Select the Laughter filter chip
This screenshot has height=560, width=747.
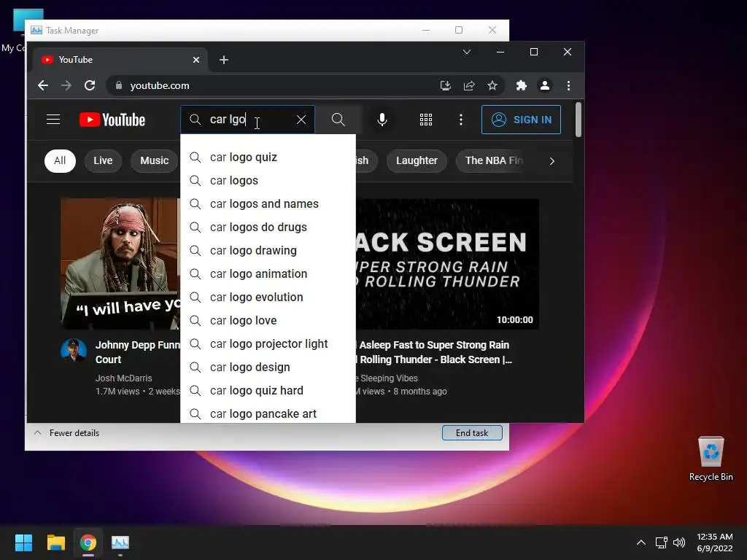pos(417,161)
